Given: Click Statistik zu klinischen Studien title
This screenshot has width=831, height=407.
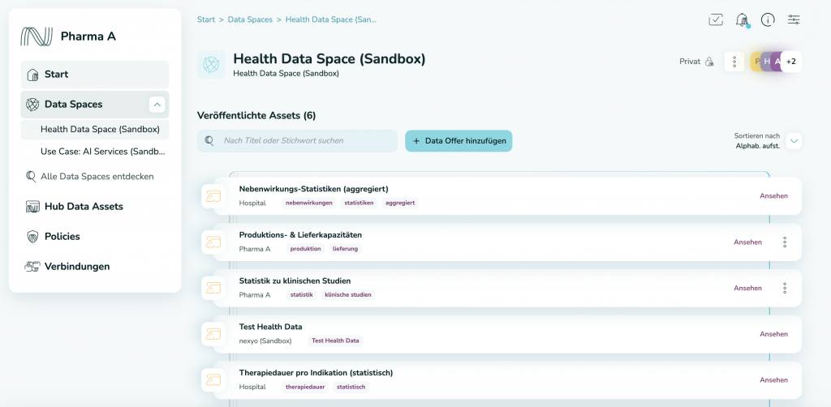Looking at the screenshot, I should [295, 281].
